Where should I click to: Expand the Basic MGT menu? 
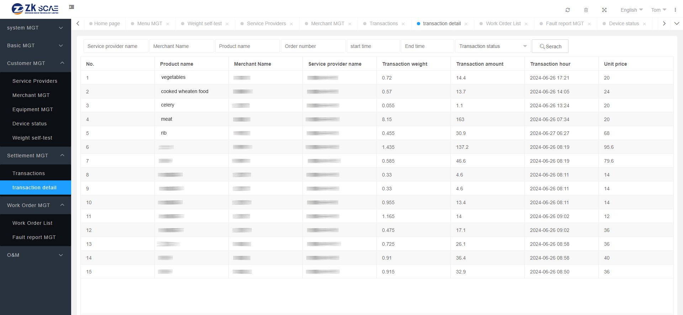pos(36,45)
